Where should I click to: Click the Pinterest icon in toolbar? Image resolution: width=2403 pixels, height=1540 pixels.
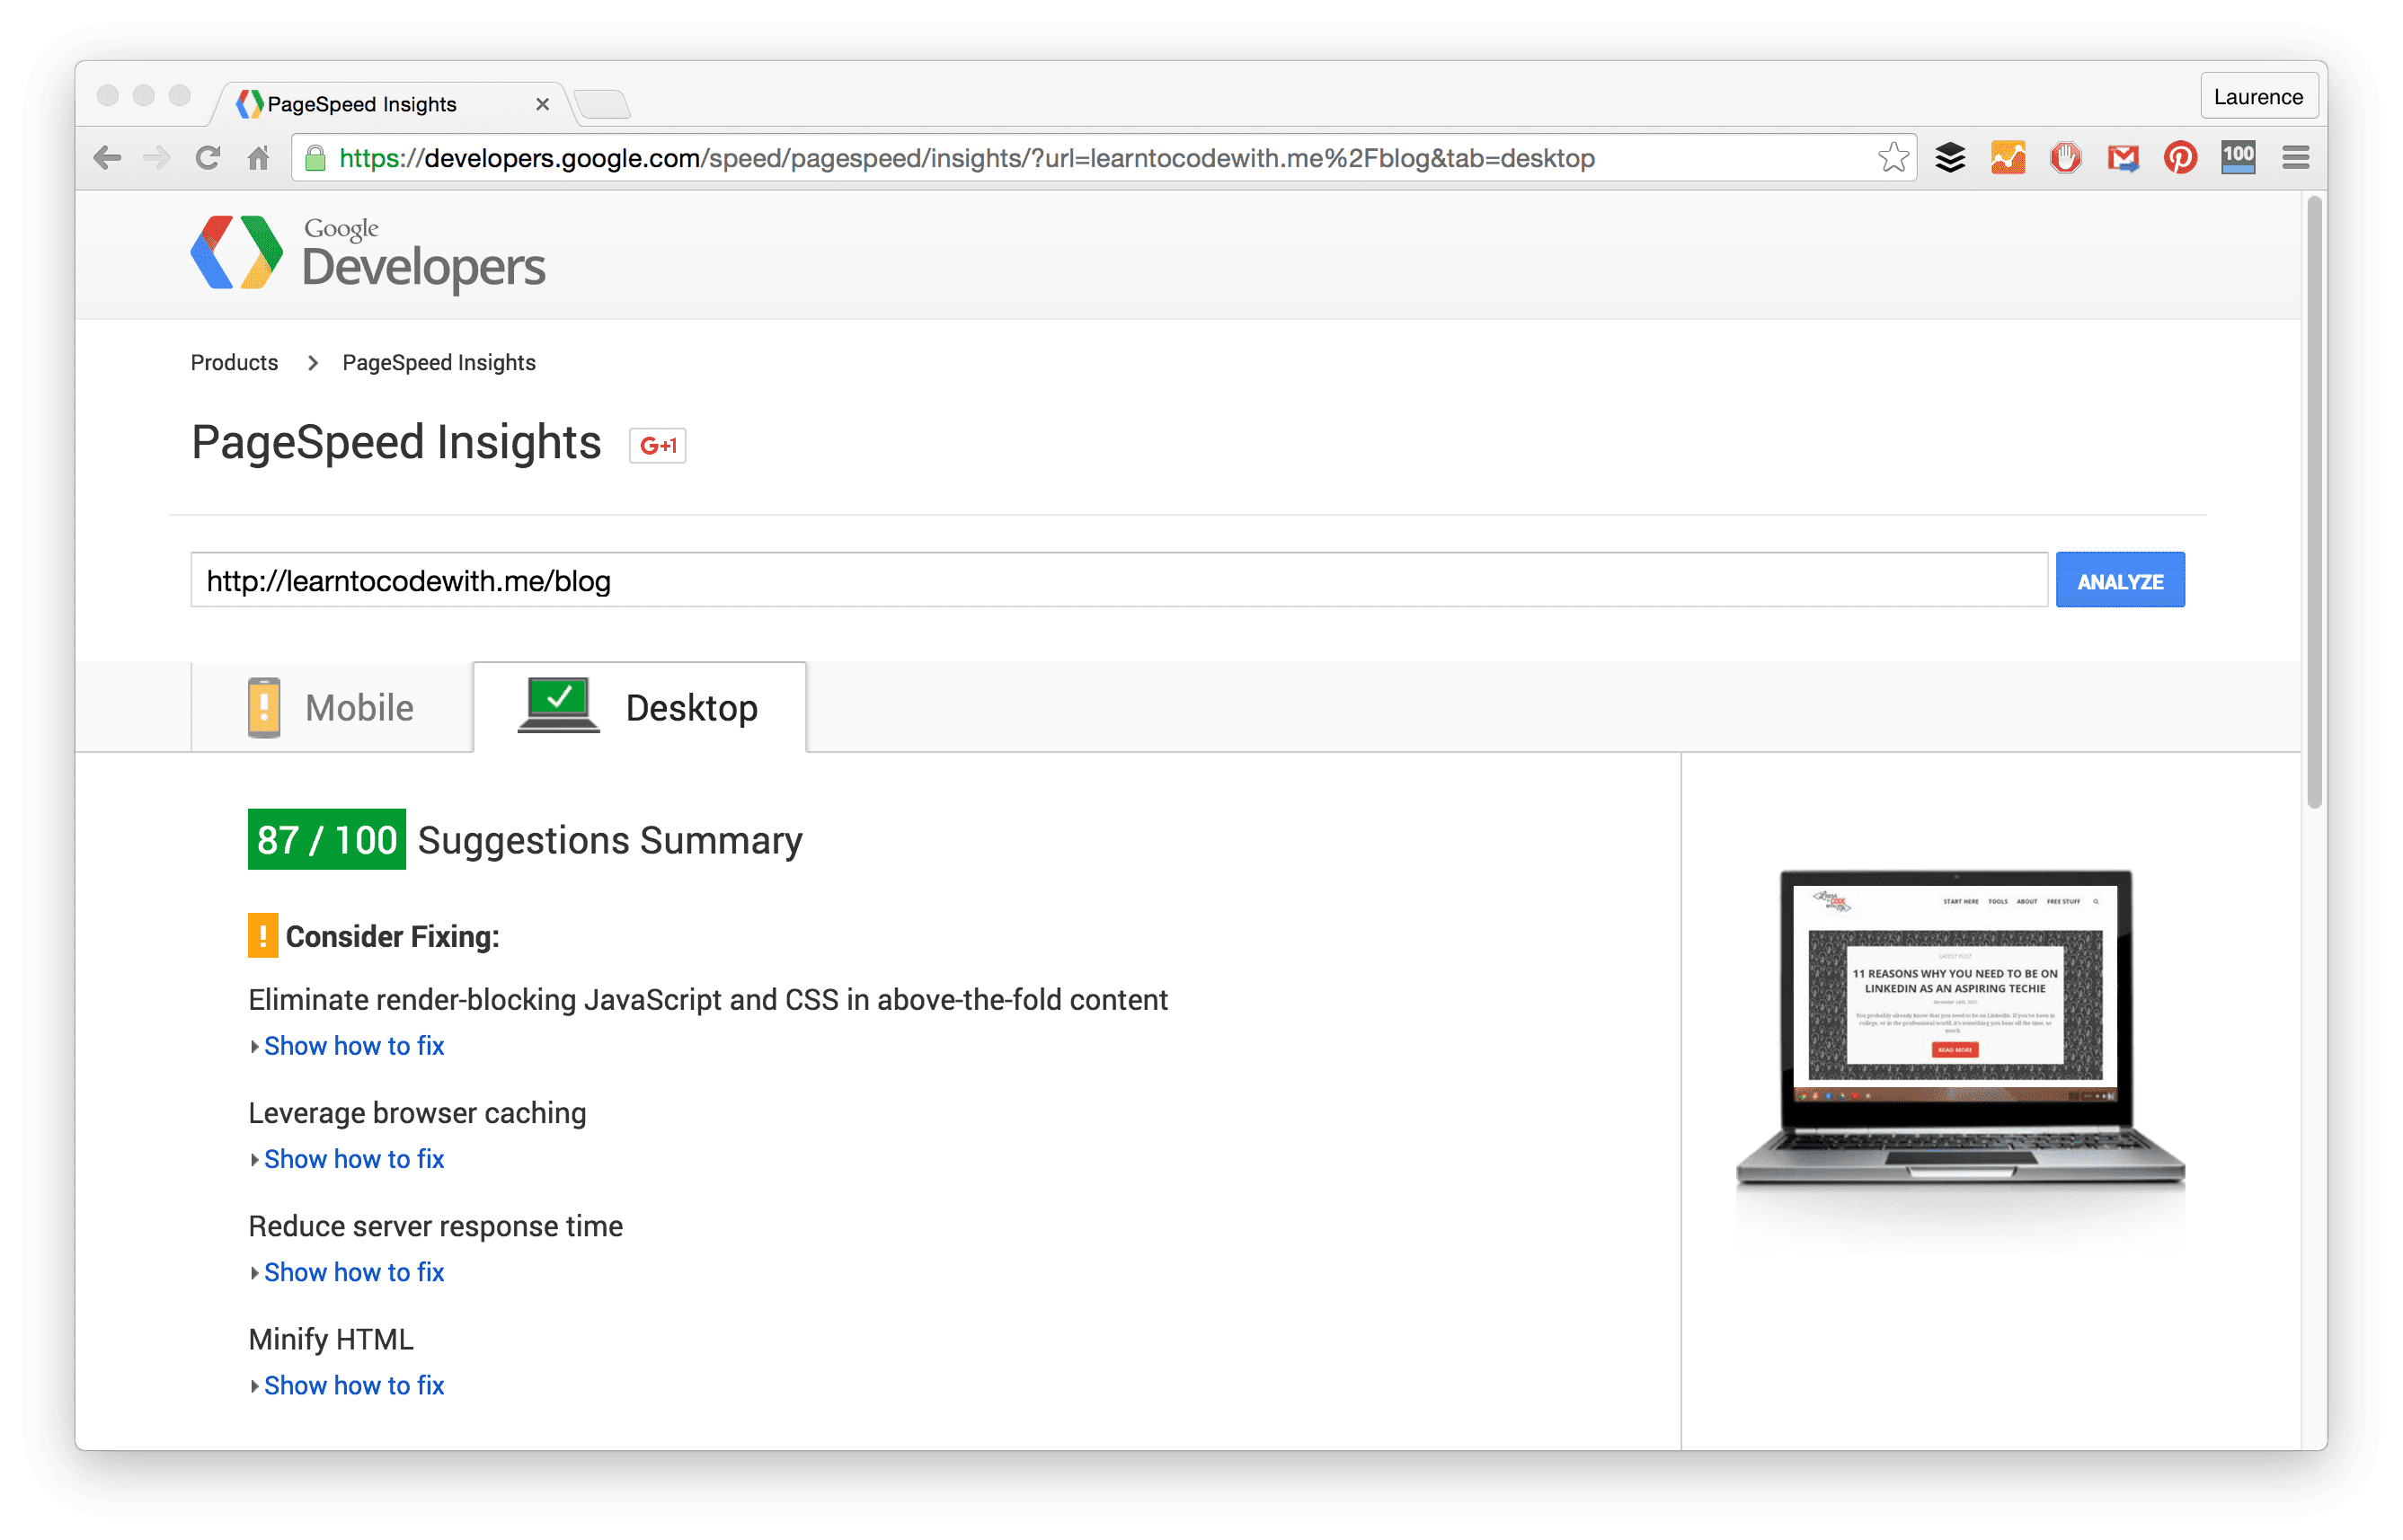pos(2179,157)
